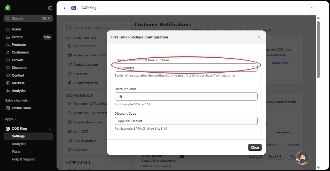The height and width of the screenshot is (171, 330).
Task: Open Analytics in main sidebar
Action: tap(19, 91)
